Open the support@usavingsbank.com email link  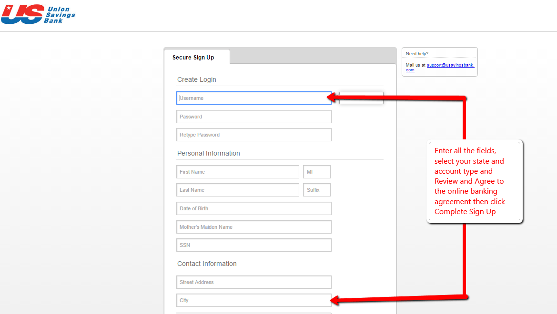450,65
